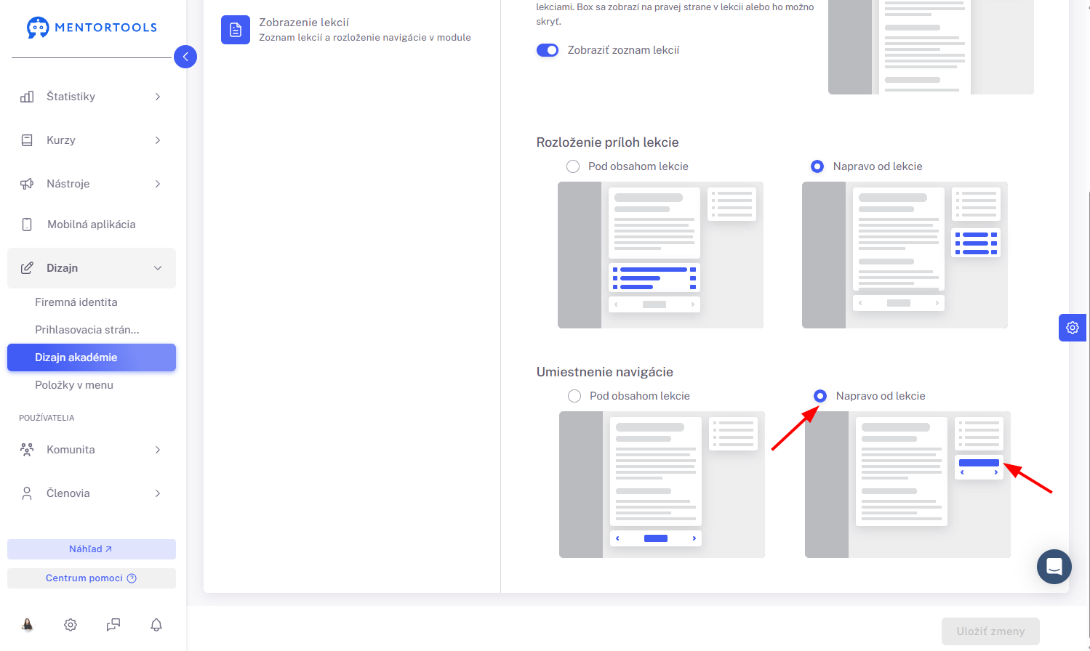Toggle off Zobraziť zoznam lekcií switch
Viewport: 1090px width, 651px height.
pos(548,50)
